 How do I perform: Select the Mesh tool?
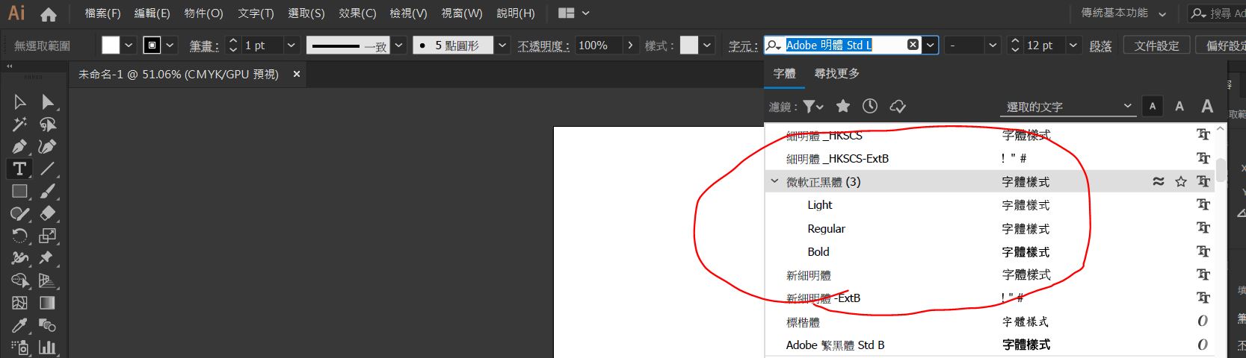[x=20, y=304]
